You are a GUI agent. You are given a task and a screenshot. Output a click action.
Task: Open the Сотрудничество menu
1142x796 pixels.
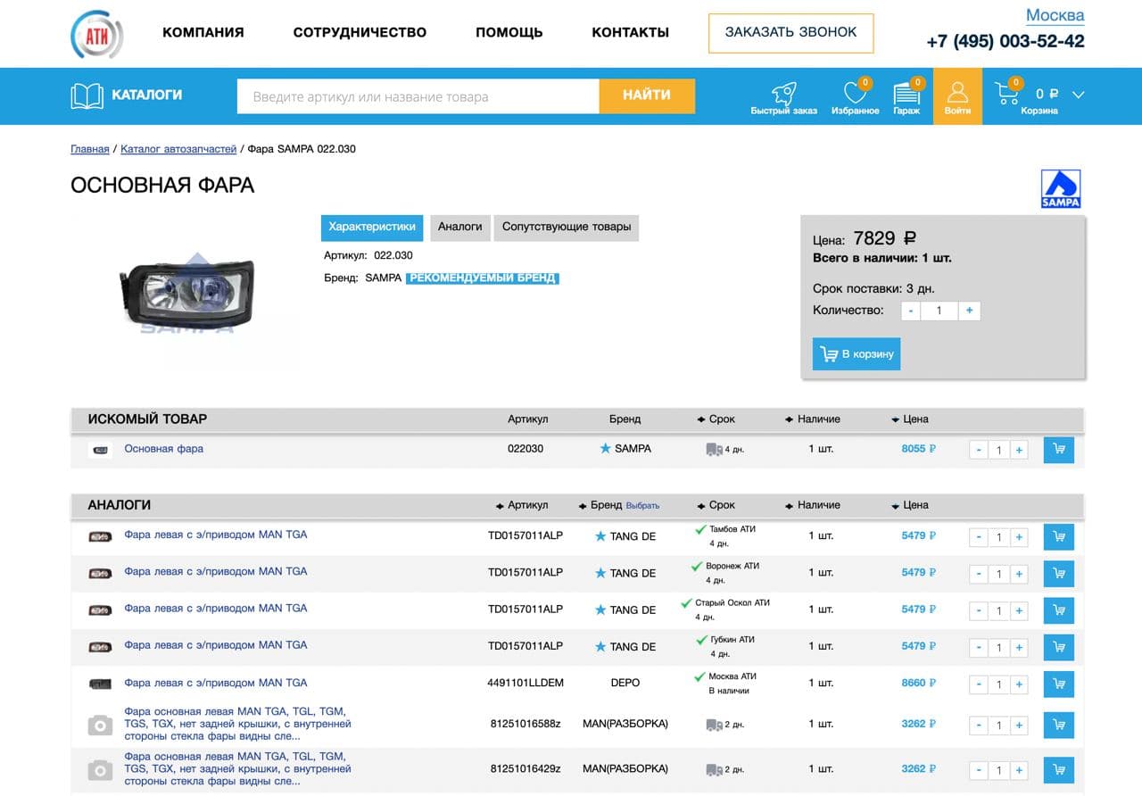pyautogui.click(x=360, y=32)
